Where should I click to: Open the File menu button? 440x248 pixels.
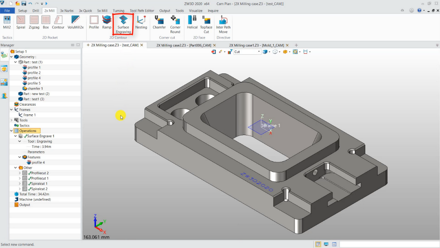click(x=7, y=11)
